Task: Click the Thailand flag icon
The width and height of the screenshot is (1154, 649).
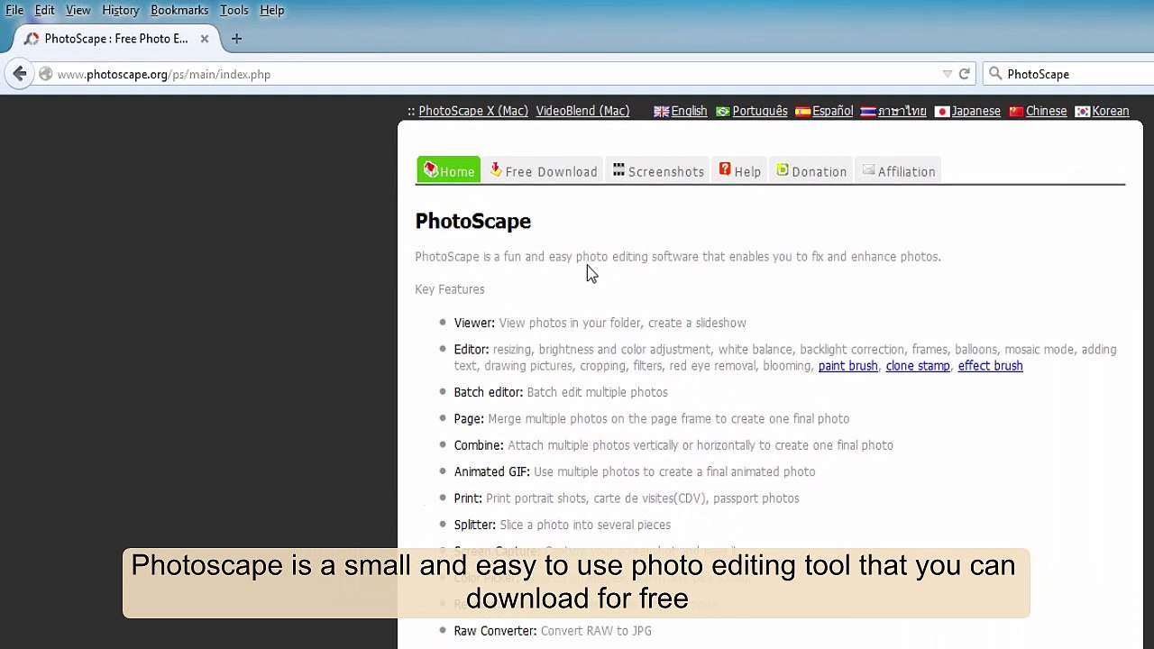Action: click(x=867, y=111)
